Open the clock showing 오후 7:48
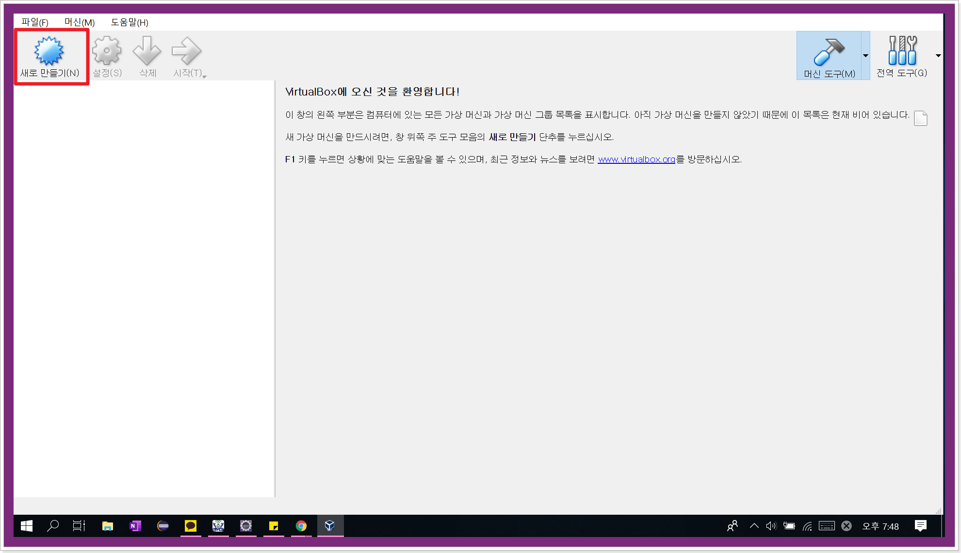961x553 pixels. tap(880, 526)
